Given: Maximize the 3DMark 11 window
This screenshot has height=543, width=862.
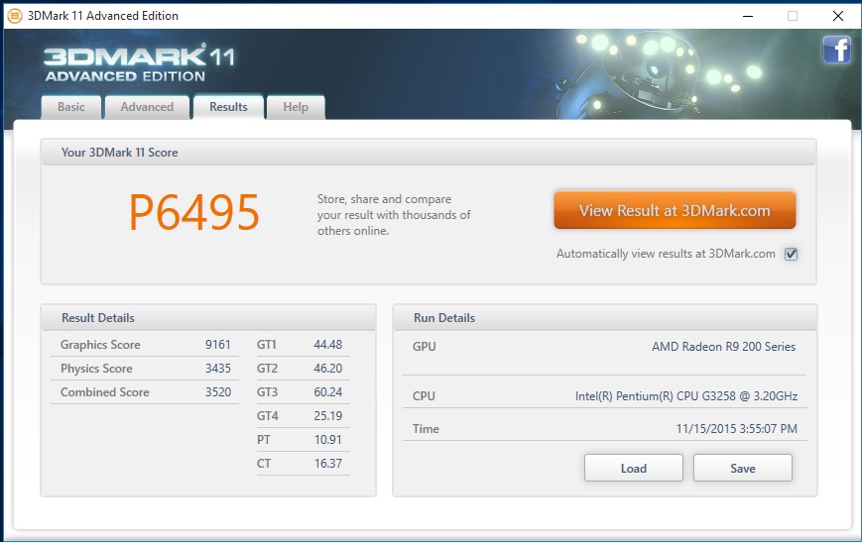Looking at the screenshot, I should (x=793, y=16).
